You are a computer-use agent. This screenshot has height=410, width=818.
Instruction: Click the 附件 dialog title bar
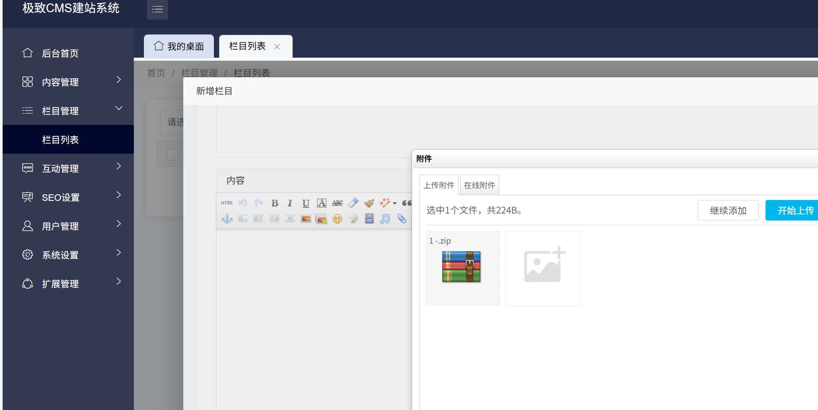point(615,159)
